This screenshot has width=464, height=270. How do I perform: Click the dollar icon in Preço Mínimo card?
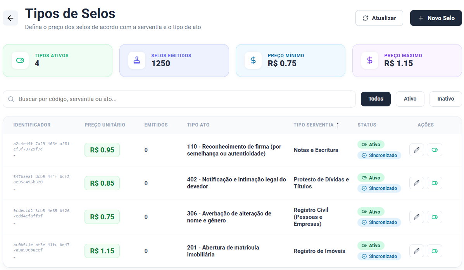click(x=253, y=61)
